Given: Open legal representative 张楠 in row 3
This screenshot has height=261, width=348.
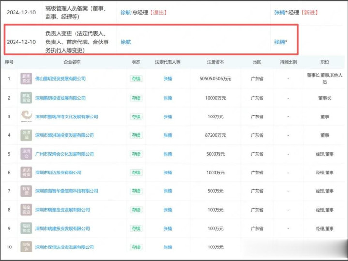Looking at the screenshot, I should tap(167, 116).
